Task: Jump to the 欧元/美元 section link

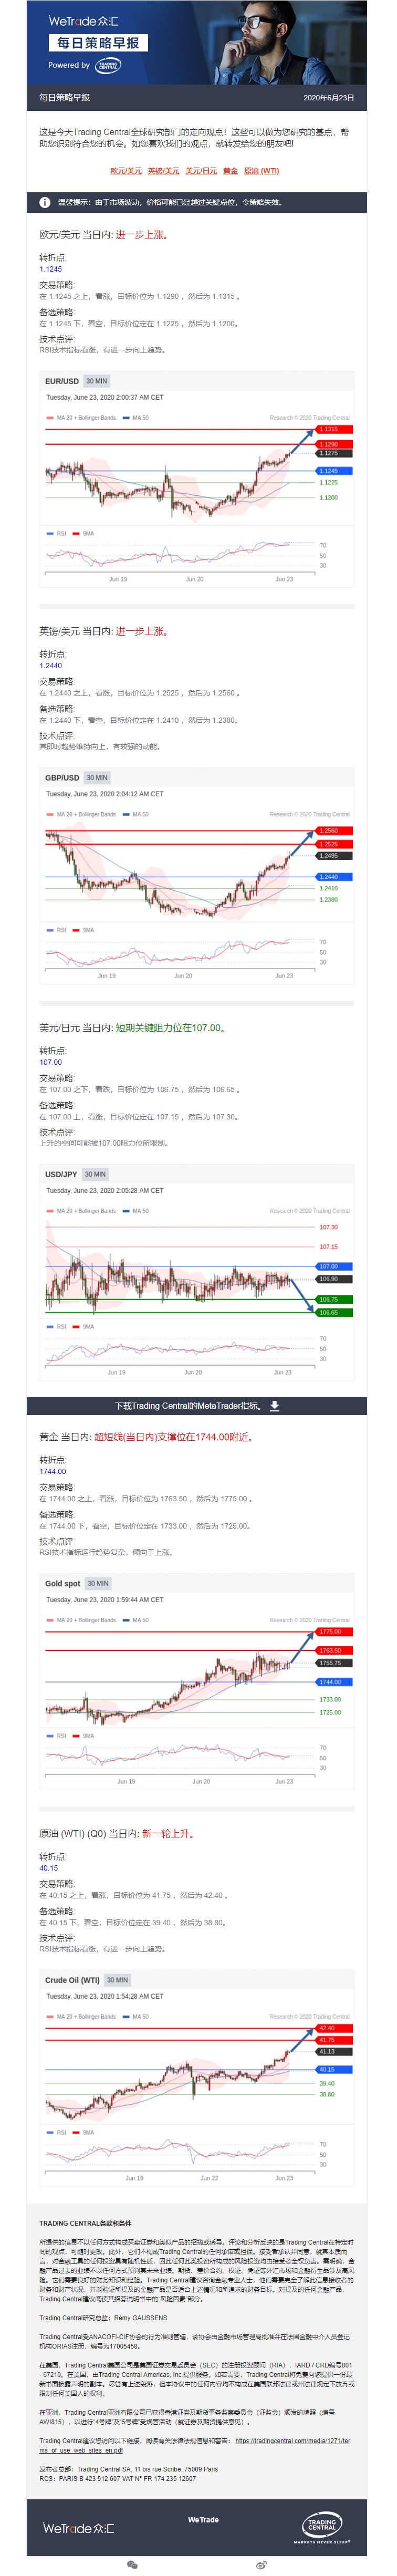Action: [x=126, y=171]
